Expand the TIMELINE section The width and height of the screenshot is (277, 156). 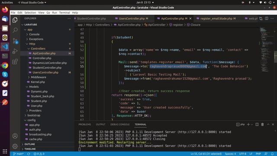30,149
